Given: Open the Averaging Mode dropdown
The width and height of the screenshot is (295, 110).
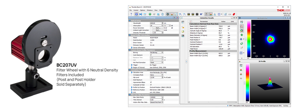Looking at the screenshot, I should (x=157, y=75).
